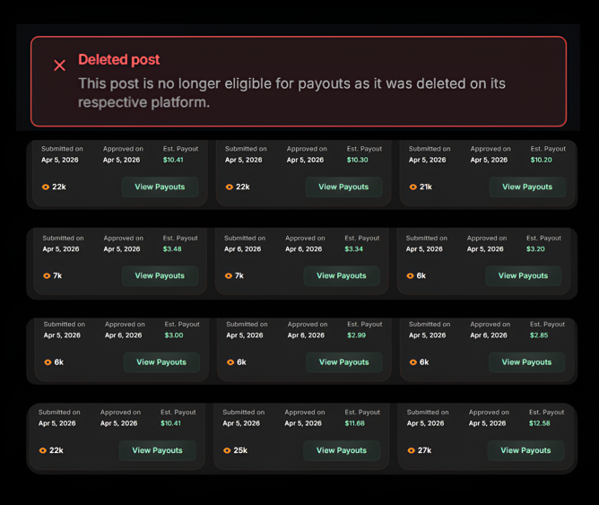
Task: Click the 7k view count in the $3.48 card
Action: [57, 275]
